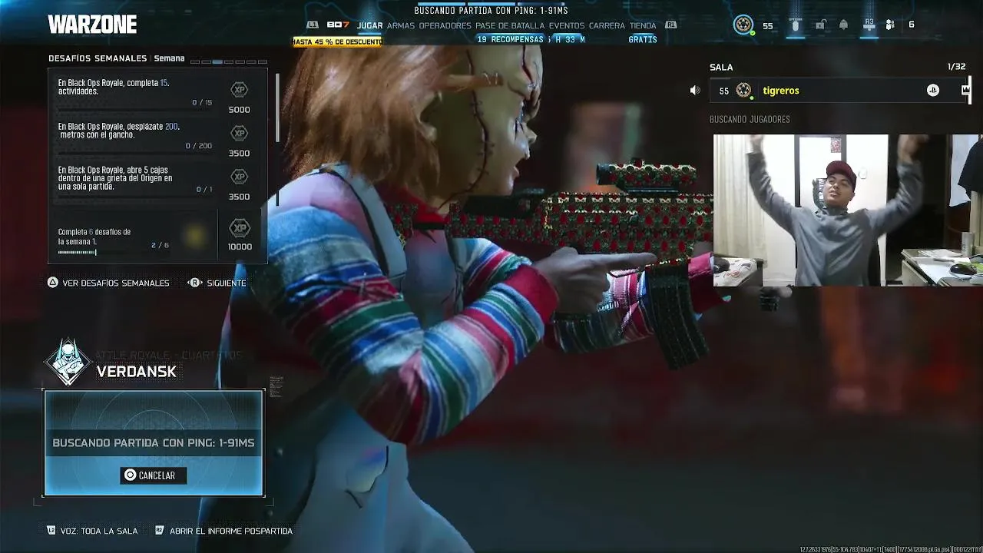Click the "Desafíos Semanales" heading
Viewport: 983px width, 553px height.
(98, 58)
